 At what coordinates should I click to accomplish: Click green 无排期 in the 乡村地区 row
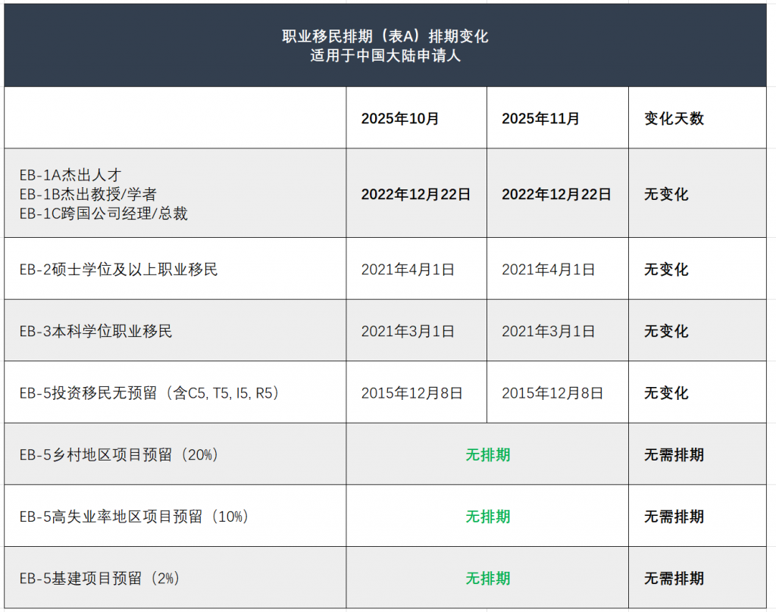487,454
